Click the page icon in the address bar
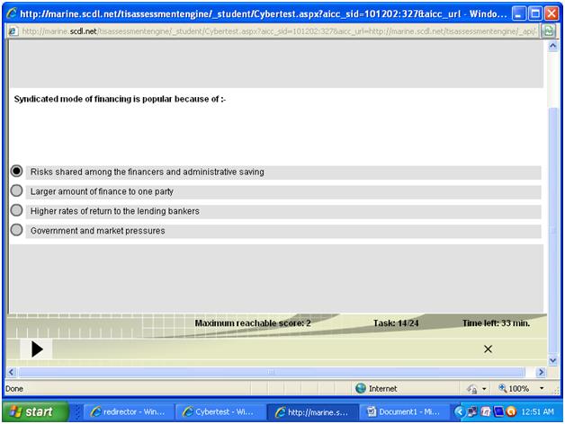565x424 pixels. tap(13, 31)
